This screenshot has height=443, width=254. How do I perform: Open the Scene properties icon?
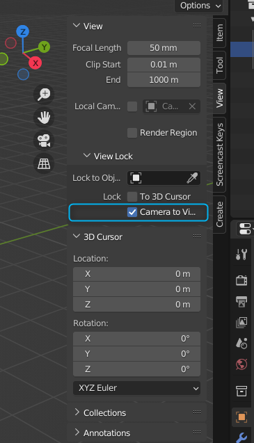(241, 344)
